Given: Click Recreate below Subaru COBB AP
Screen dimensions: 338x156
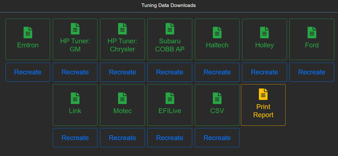Looking at the screenshot, I should point(170,72).
